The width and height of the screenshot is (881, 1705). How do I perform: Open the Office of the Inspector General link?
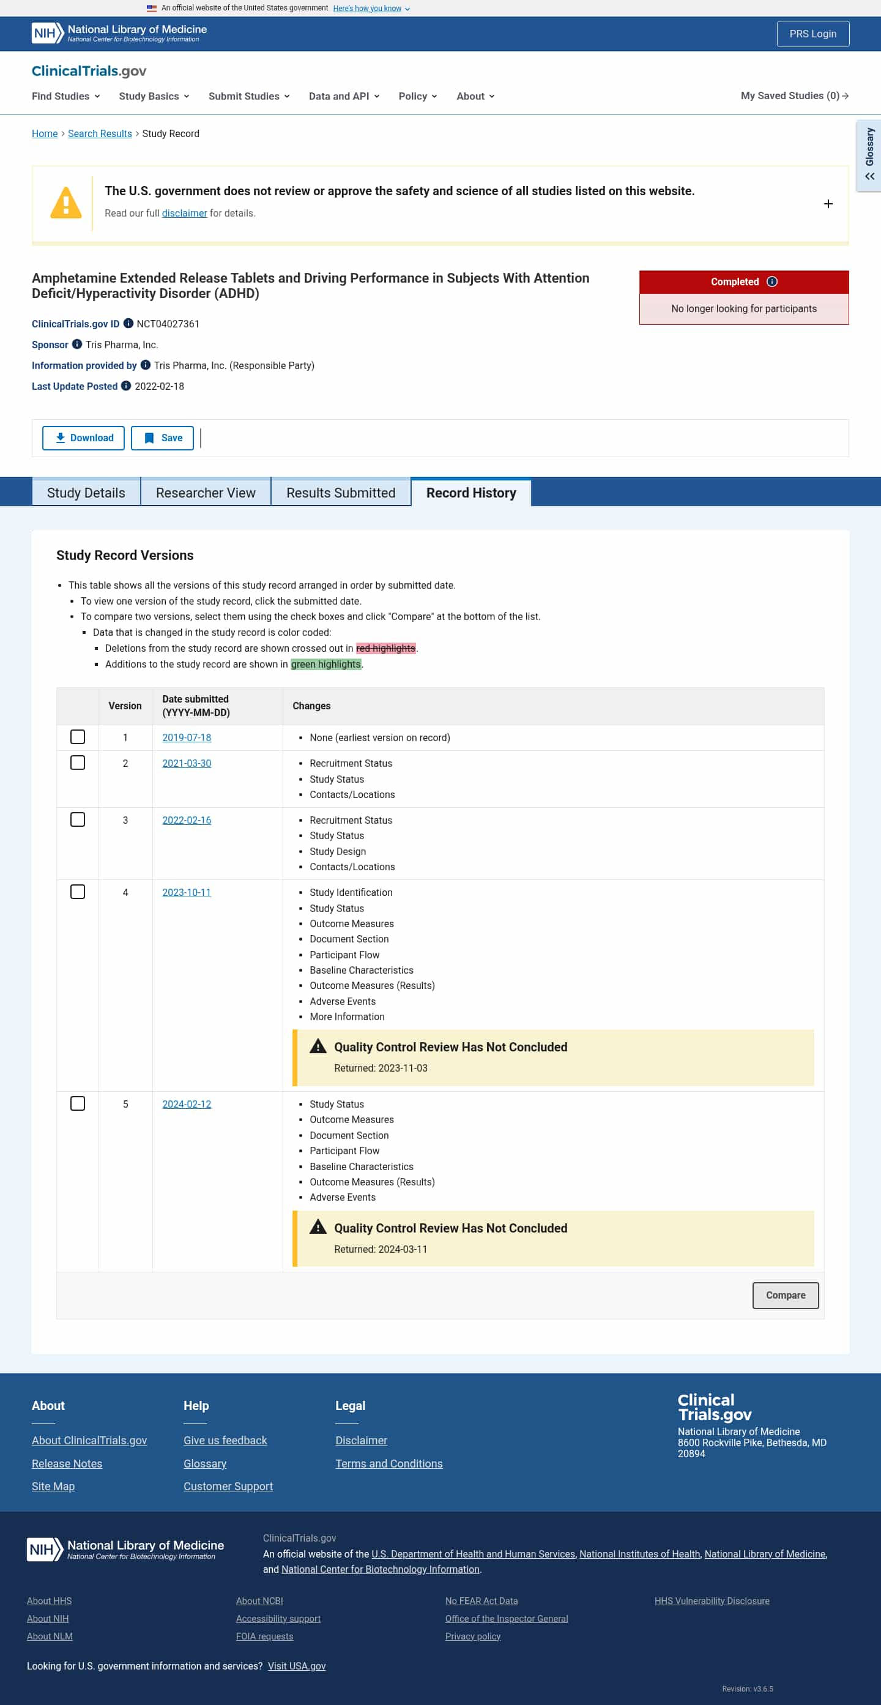507,1618
